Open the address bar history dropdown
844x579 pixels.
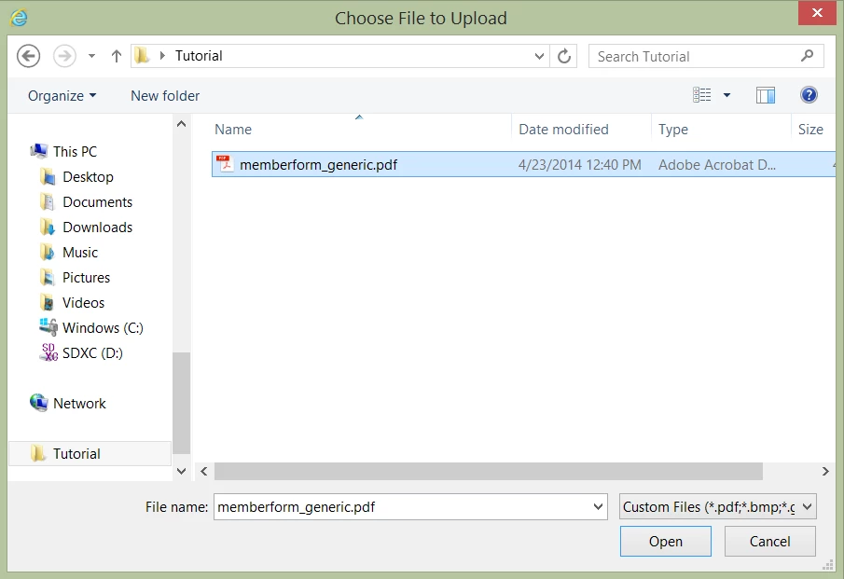pos(539,56)
